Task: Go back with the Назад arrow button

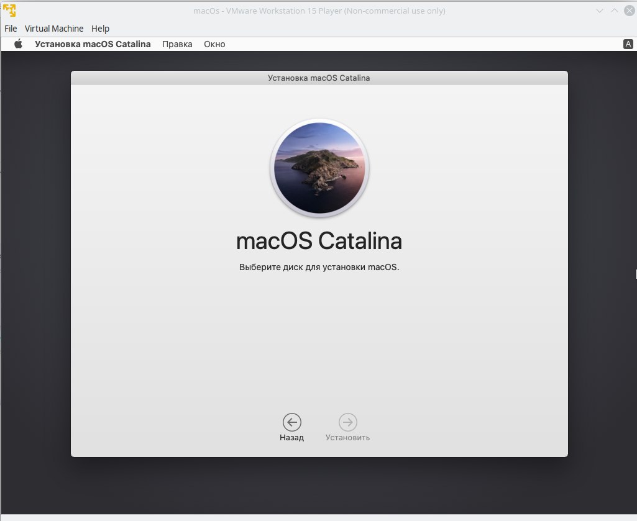Action: pos(291,422)
